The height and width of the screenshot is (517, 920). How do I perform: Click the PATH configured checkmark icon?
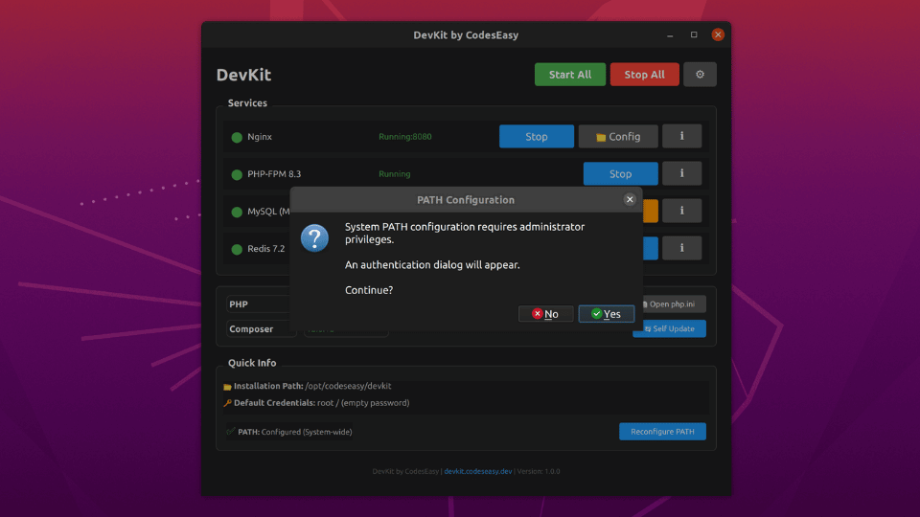231,432
